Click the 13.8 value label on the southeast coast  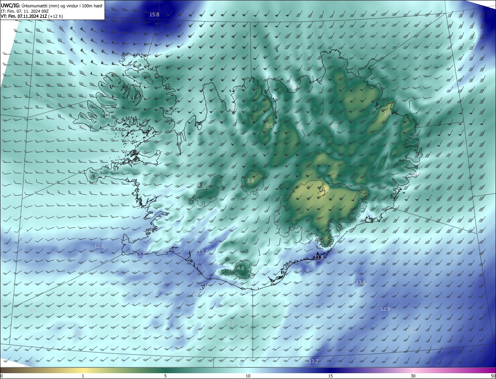coord(319,257)
